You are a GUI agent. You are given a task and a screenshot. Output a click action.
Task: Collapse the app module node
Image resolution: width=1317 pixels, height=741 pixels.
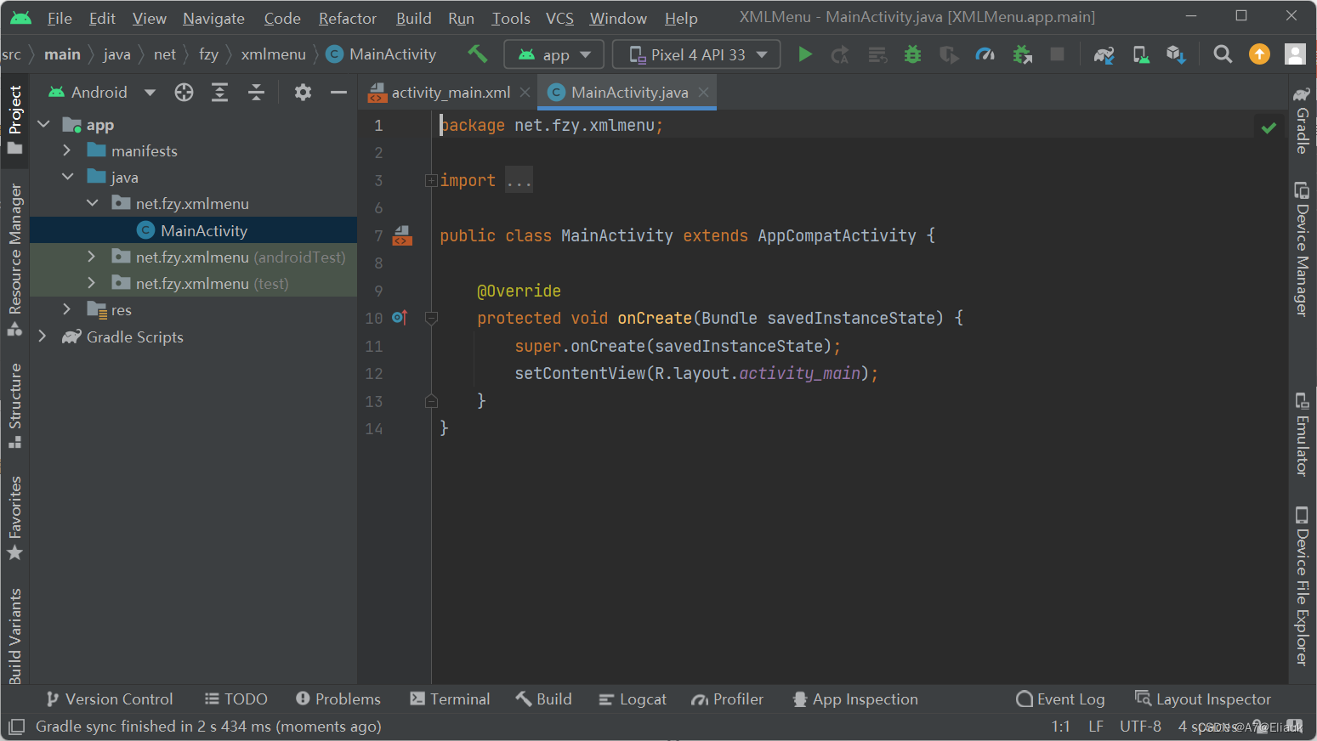[43, 124]
